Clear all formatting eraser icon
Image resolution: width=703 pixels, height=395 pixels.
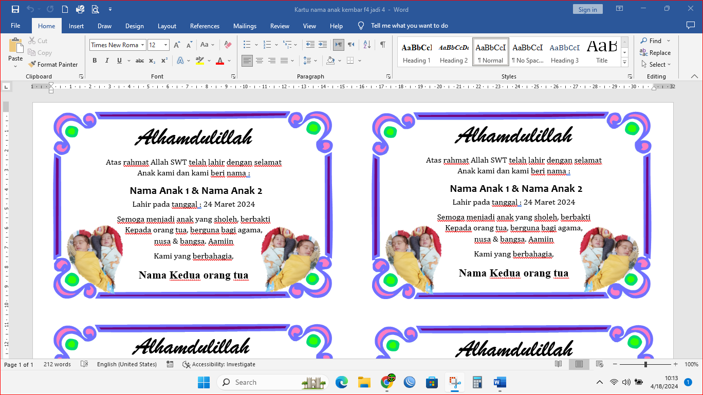click(x=228, y=45)
